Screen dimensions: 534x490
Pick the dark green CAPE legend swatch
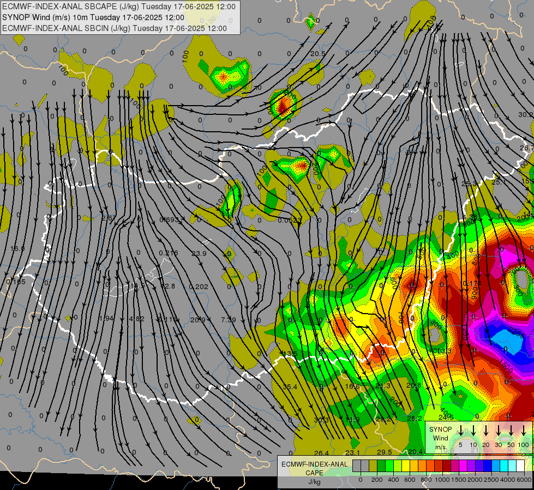pos(381,465)
